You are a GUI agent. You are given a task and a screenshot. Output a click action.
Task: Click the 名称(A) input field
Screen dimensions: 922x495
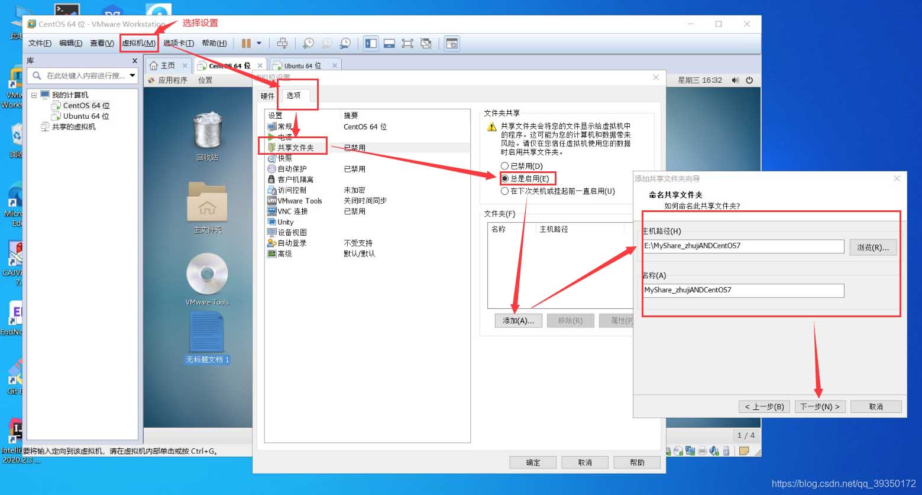(x=743, y=290)
